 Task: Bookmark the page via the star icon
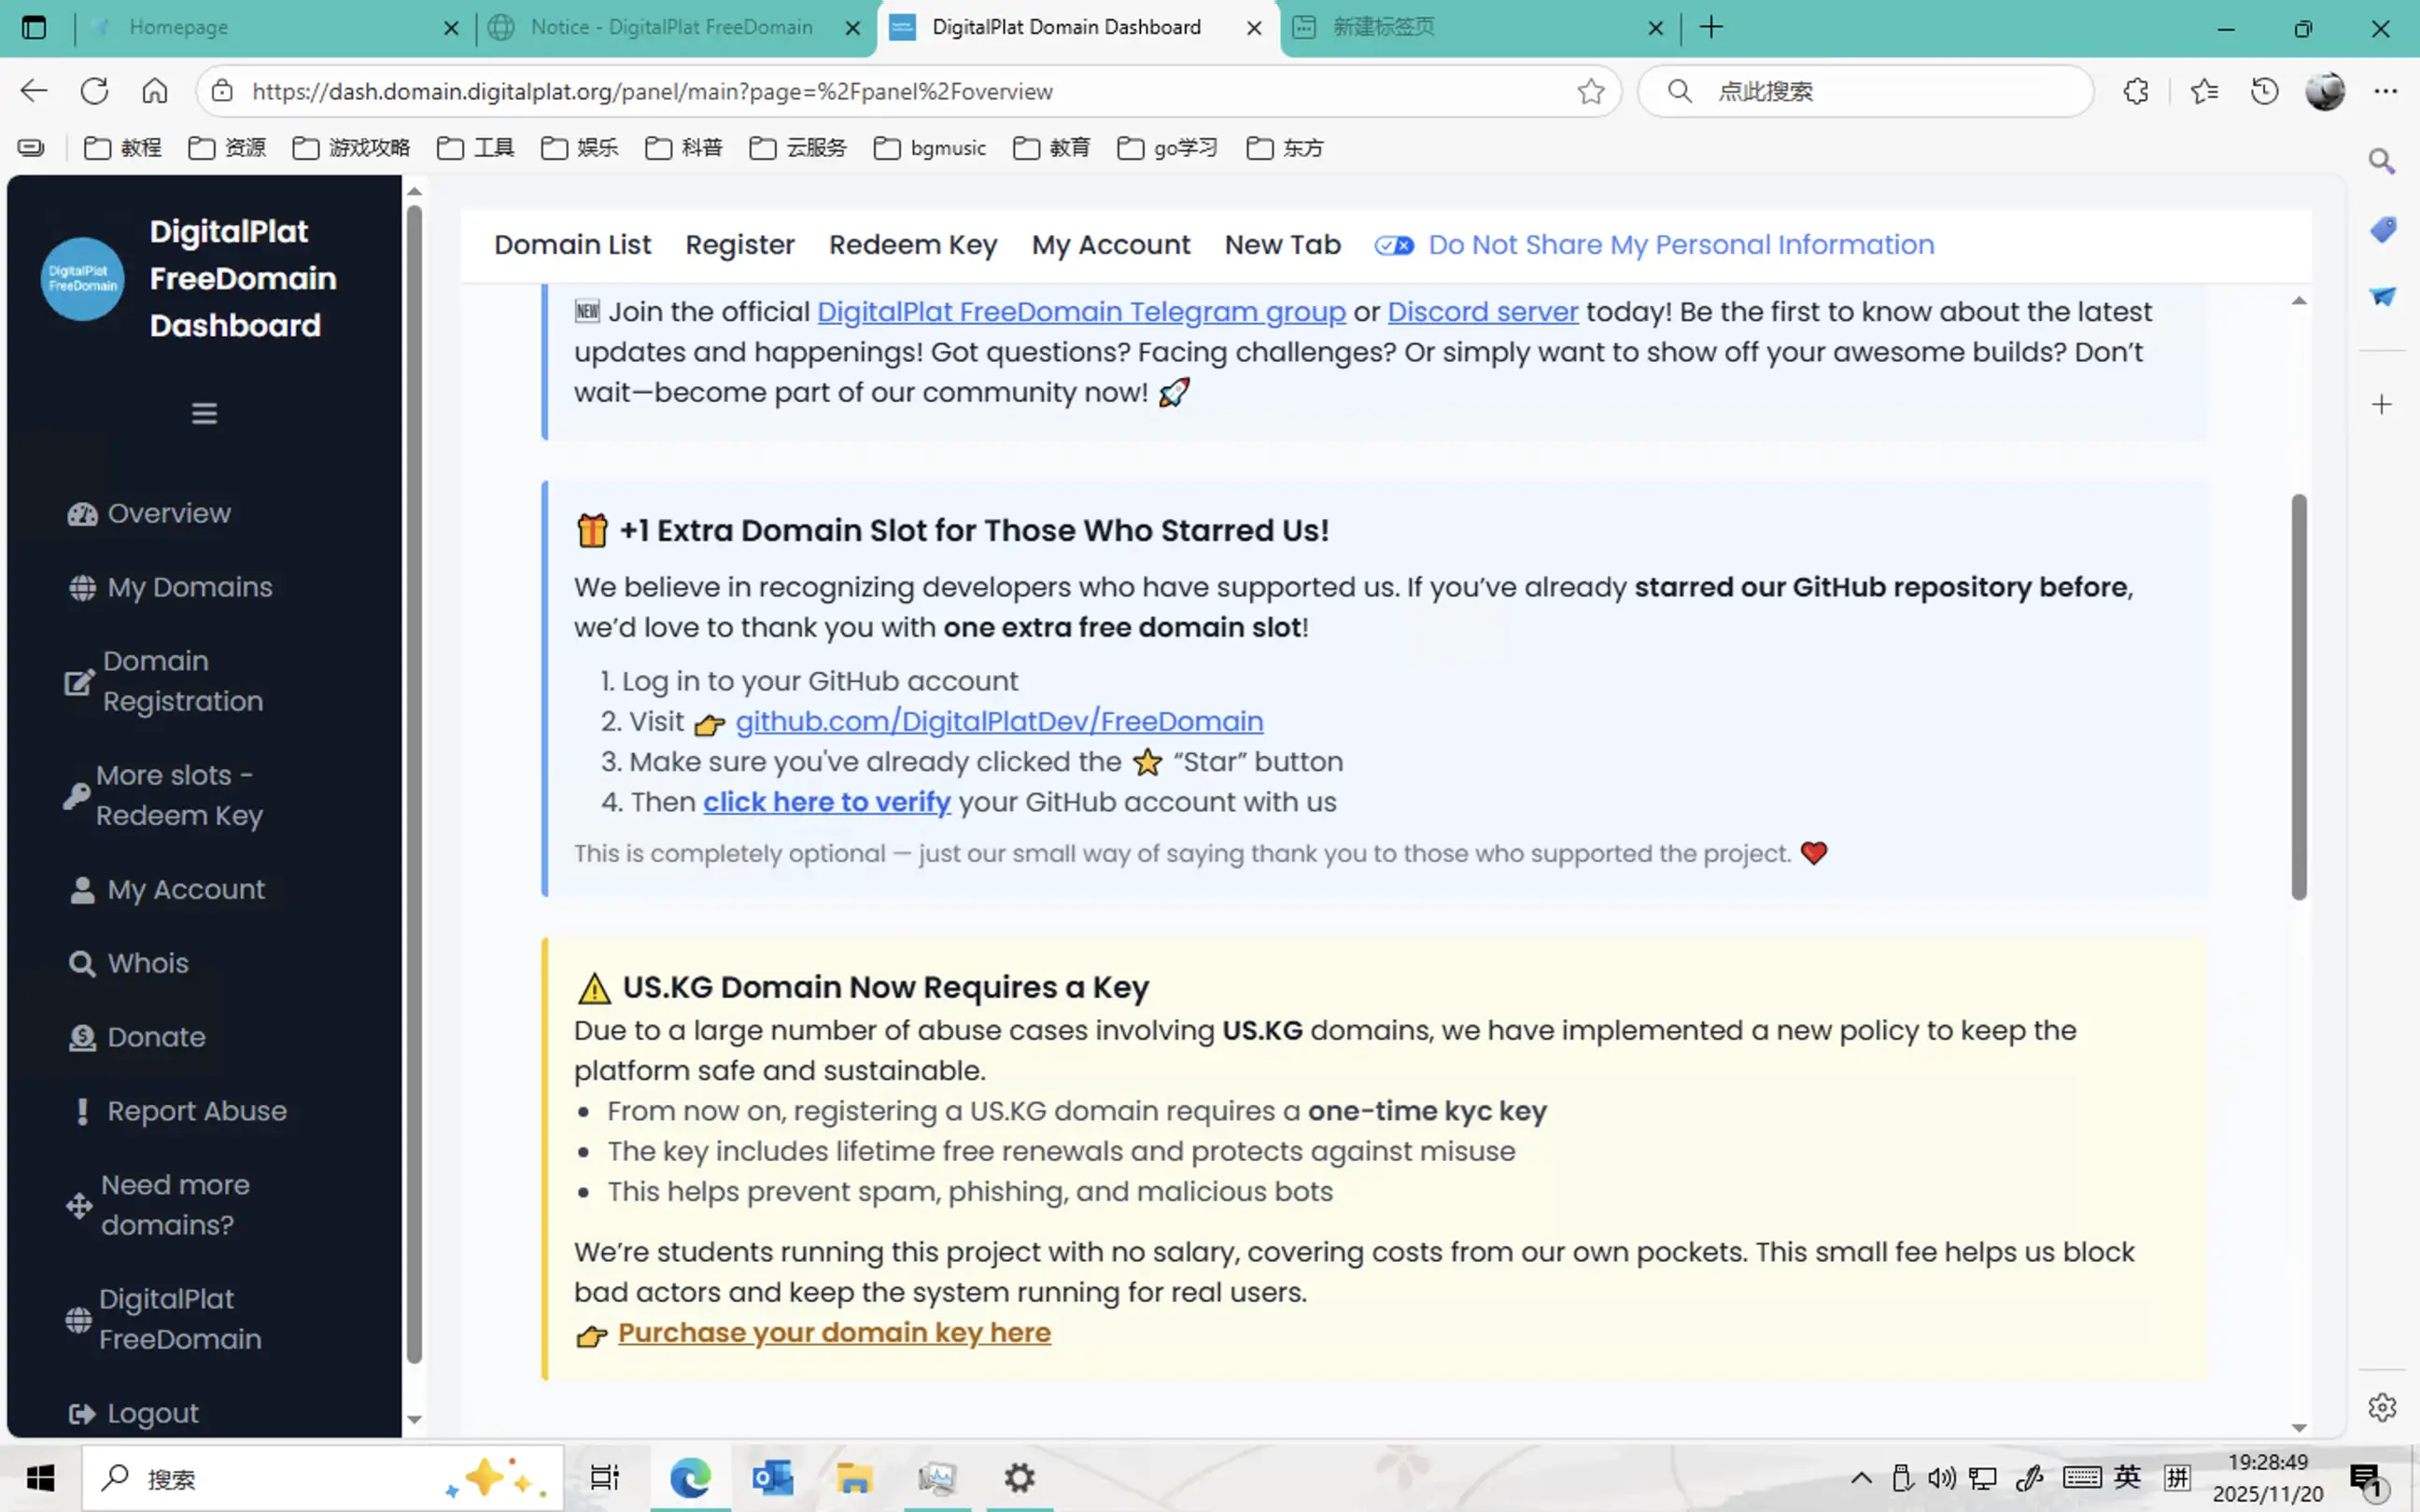1589,91
